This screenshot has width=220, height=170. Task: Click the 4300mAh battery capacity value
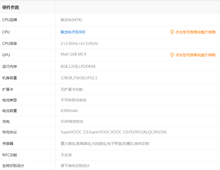pos(69,111)
